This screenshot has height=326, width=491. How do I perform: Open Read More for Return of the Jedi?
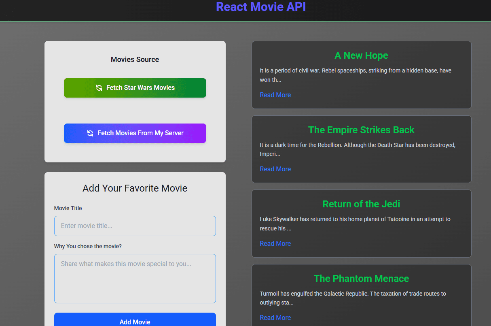click(x=275, y=243)
